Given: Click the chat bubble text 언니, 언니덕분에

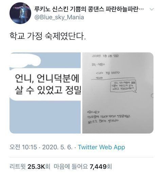Looking at the screenshot, I should [47, 78].
